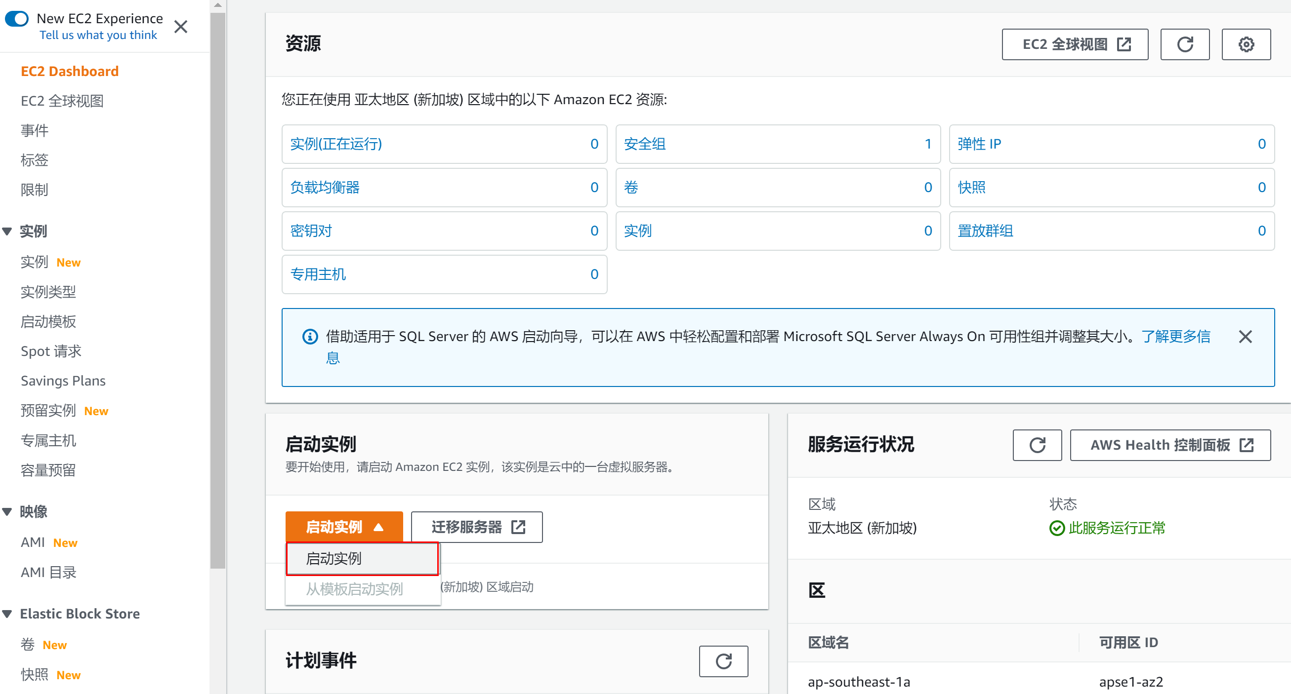The height and width of the screenshot is (694, 1291).
Task: Open EC2 Dashboard in the sidebar
Action: click(x=70, y=71)
